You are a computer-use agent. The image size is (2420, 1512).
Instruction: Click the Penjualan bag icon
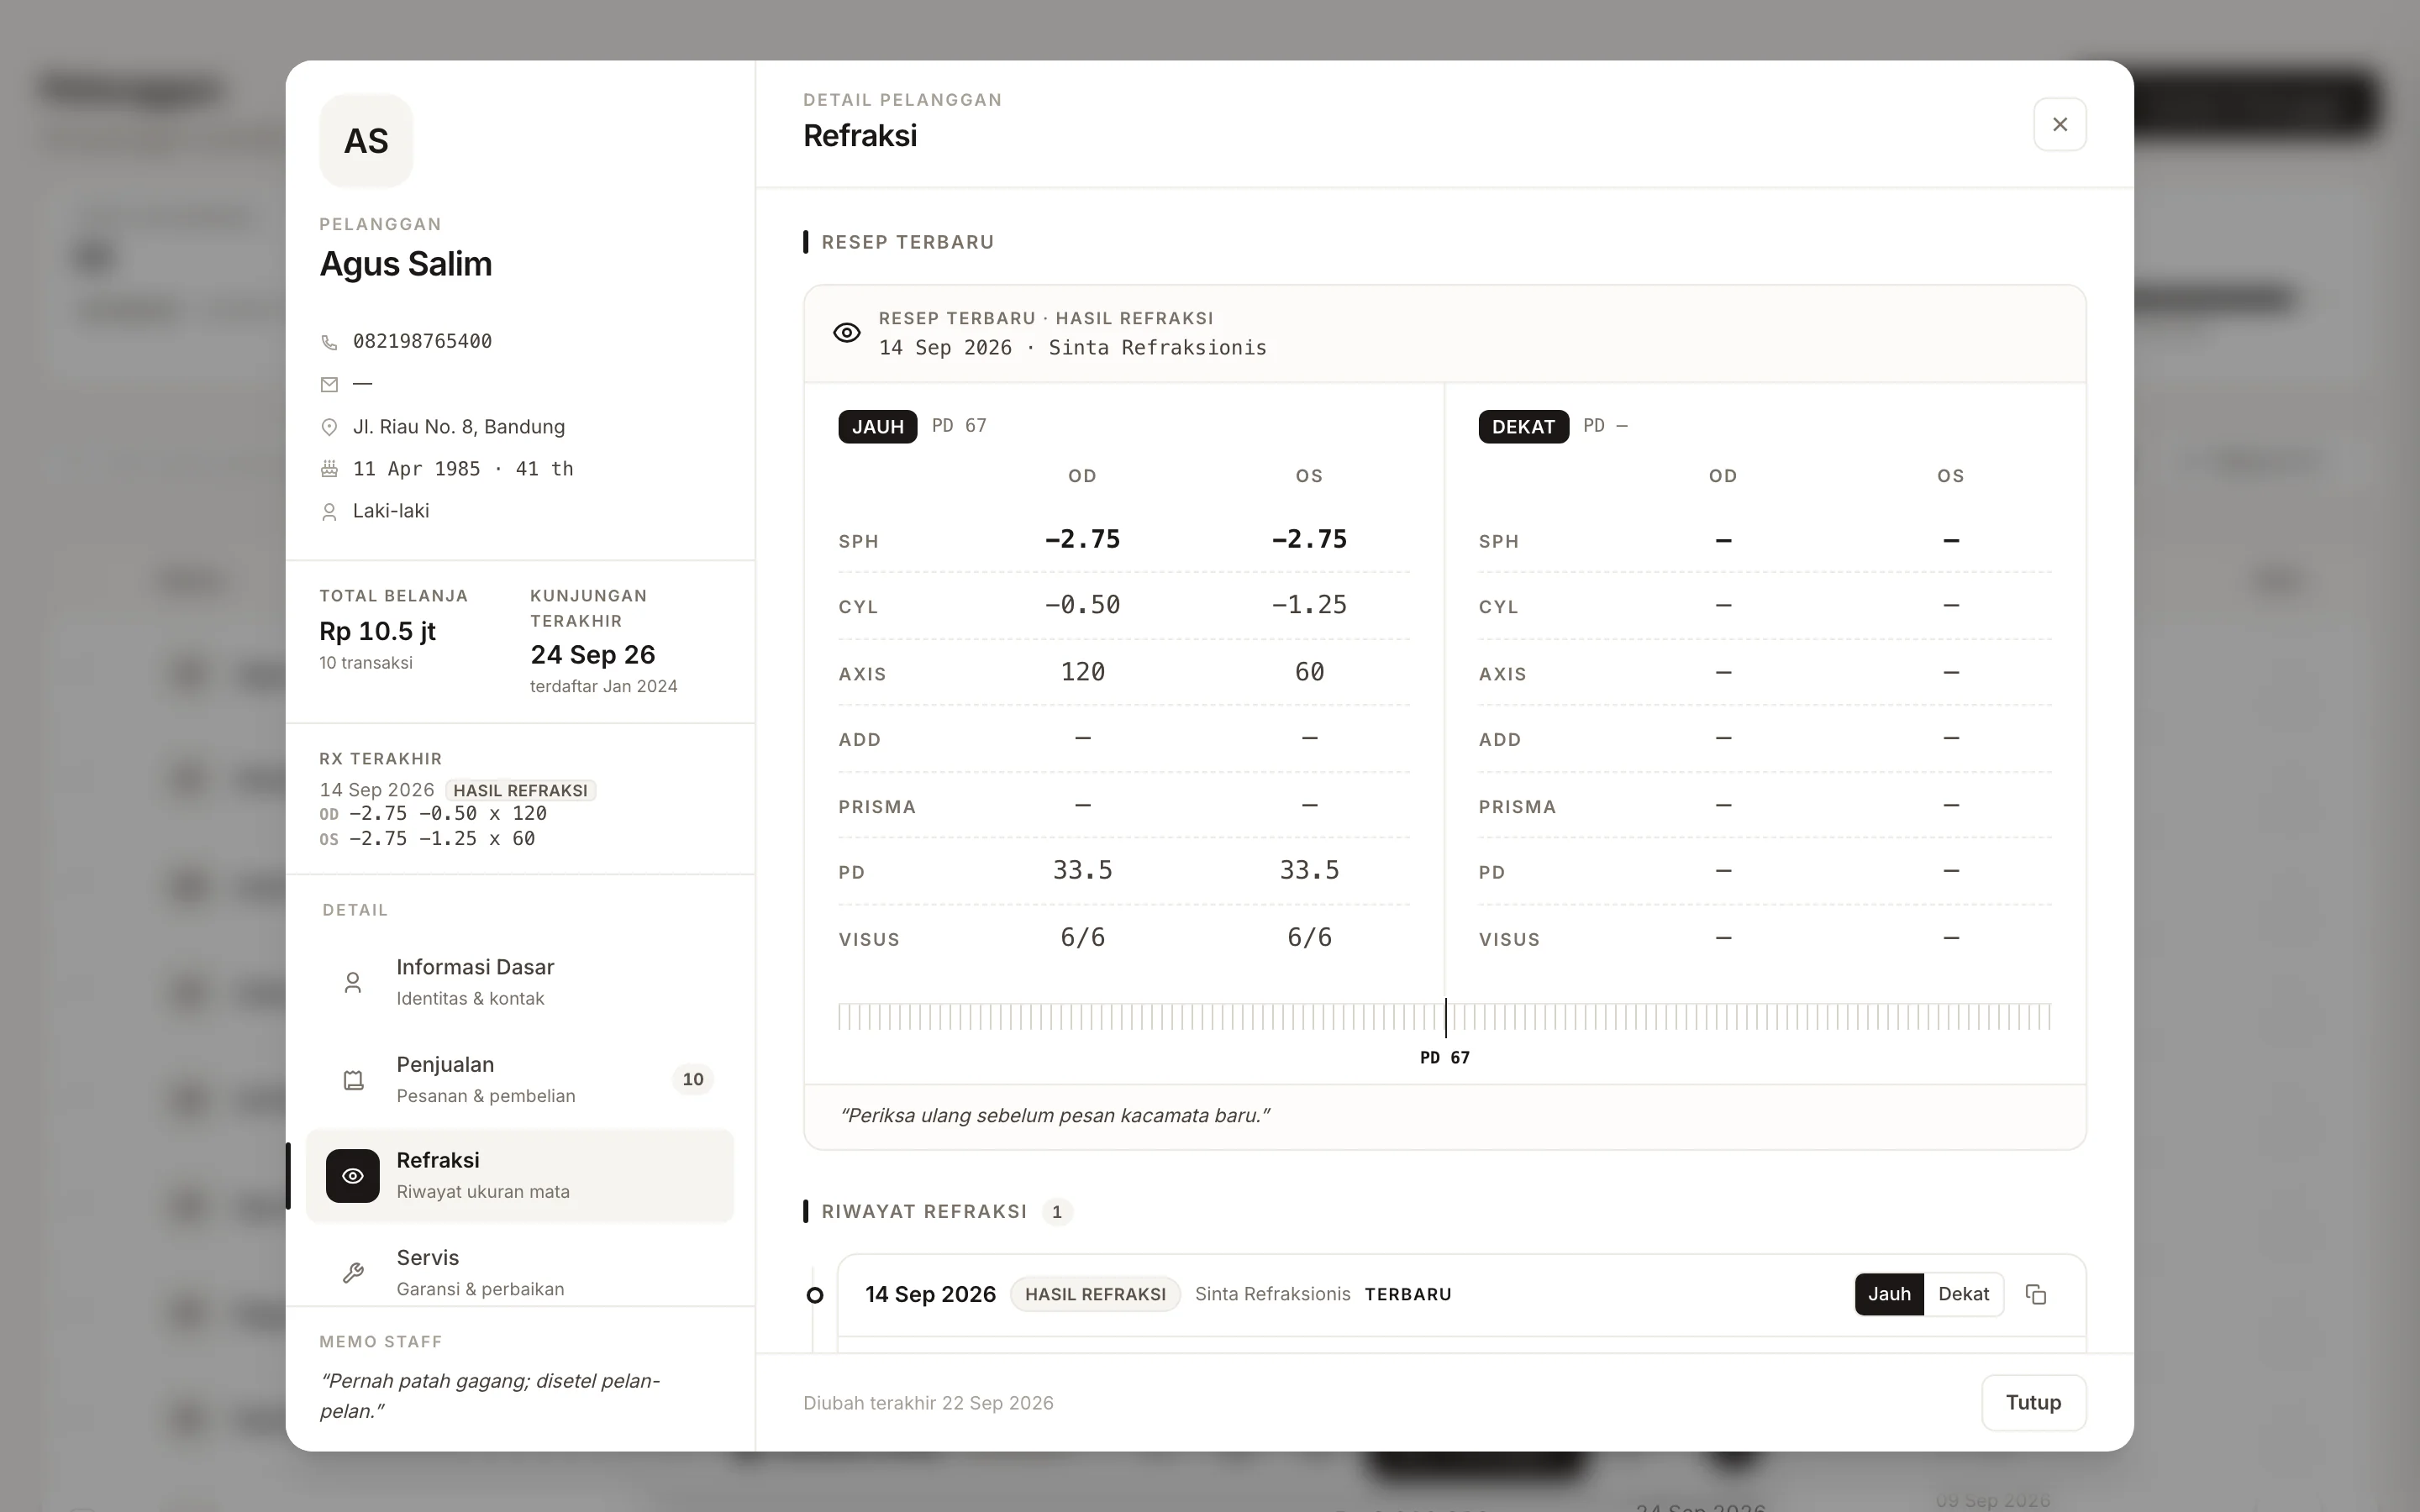point(353,1080)
